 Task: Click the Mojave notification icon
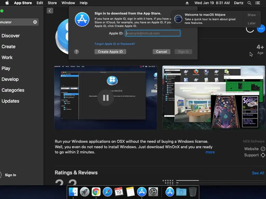(x=178, y=19)
